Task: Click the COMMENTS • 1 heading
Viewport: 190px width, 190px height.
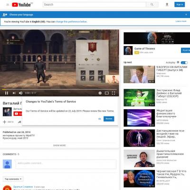Action: click(x=11, y=154)
